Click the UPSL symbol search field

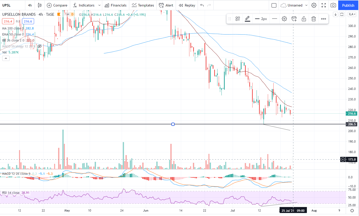click(x=13, y=5)
